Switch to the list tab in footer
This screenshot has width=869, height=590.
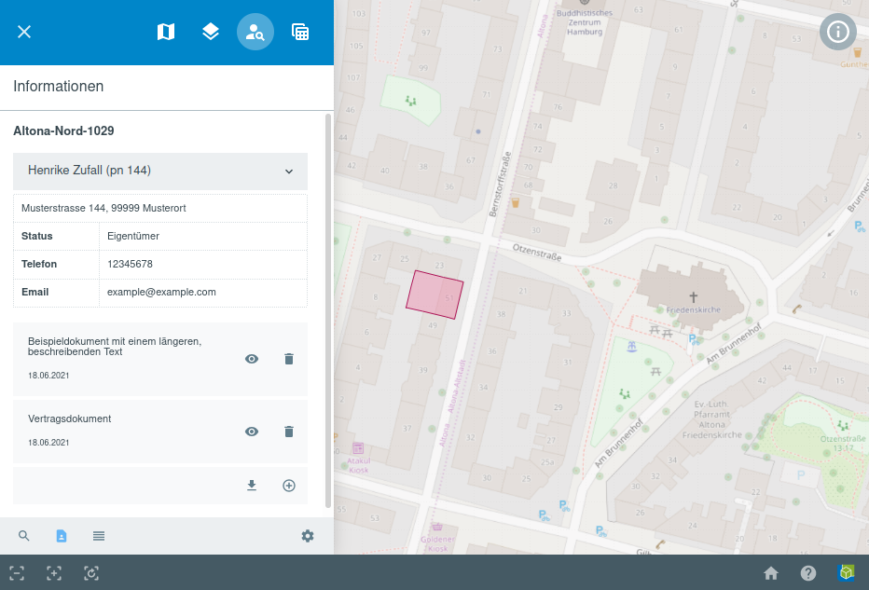pyautogui.click(x=99, y=536)
